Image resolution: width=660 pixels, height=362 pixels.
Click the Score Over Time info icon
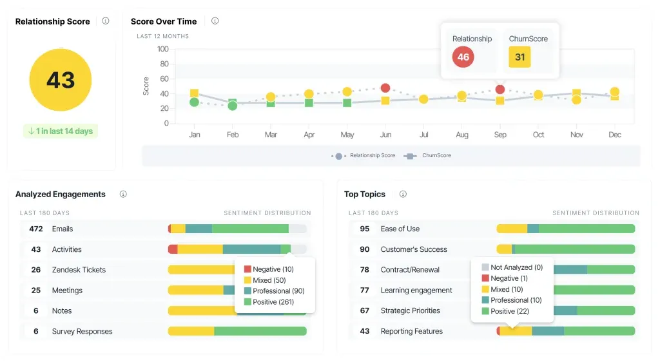coord(215,21)
